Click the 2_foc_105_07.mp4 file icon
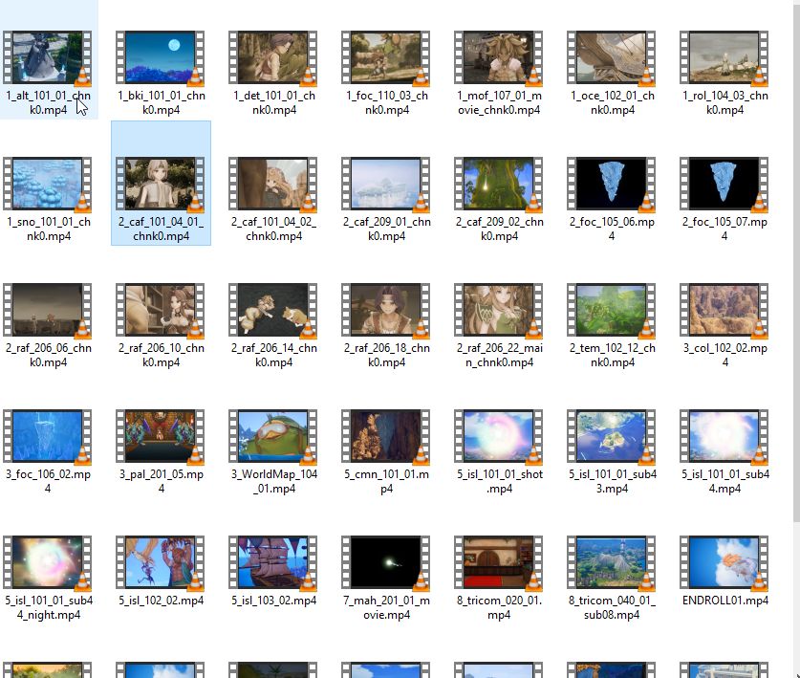The width and height of the screenshot is (800, 678). coord(724,184)
